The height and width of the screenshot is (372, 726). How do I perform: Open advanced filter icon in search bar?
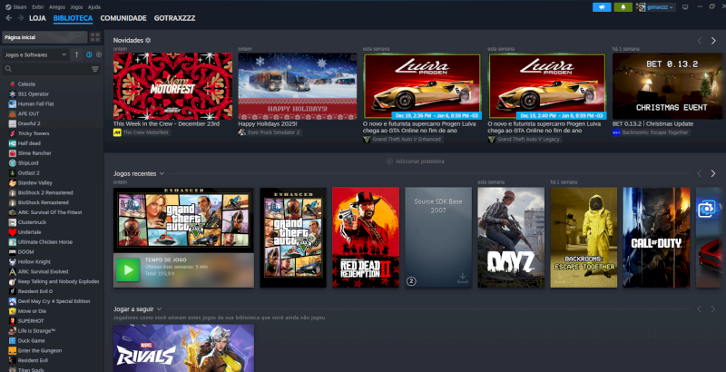point(95,69)
